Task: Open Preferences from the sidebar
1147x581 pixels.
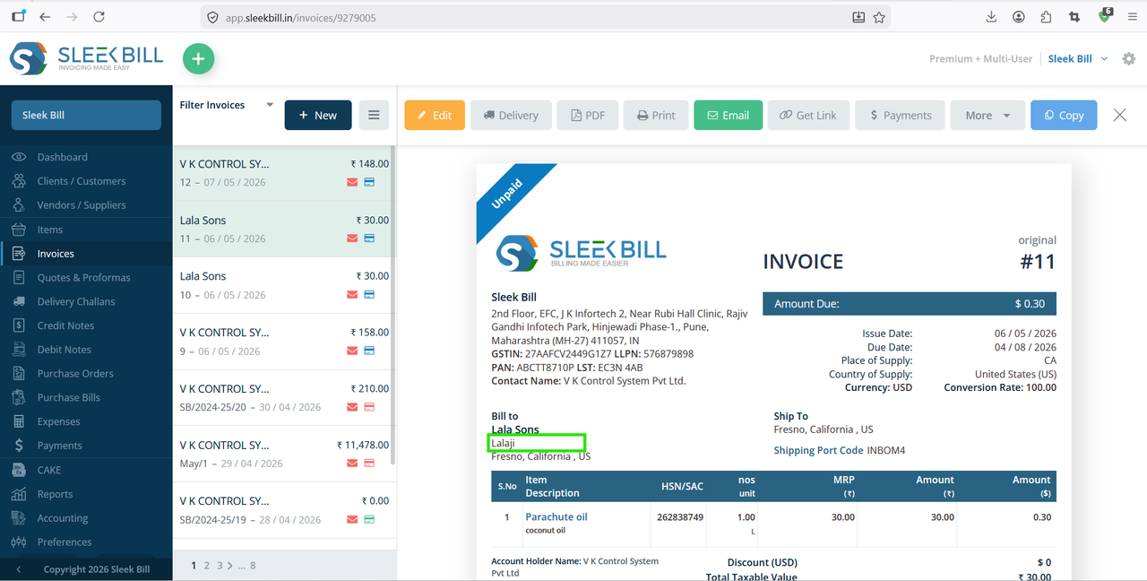Action: [64, 542]
